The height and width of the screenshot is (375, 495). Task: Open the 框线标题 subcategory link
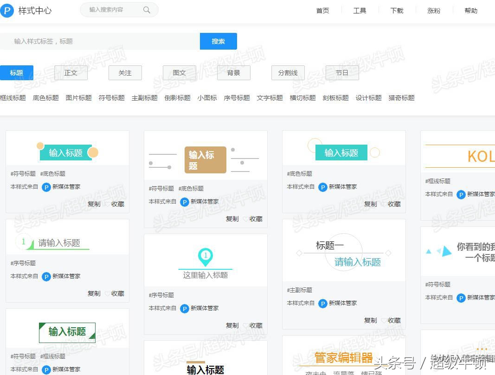click(13, 98)
